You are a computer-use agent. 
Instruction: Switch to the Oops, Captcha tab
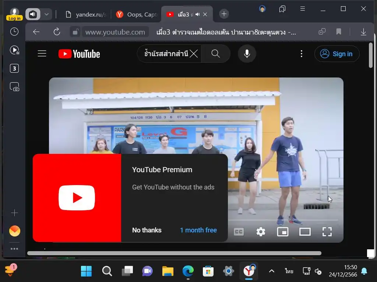[x=136, y=14]
